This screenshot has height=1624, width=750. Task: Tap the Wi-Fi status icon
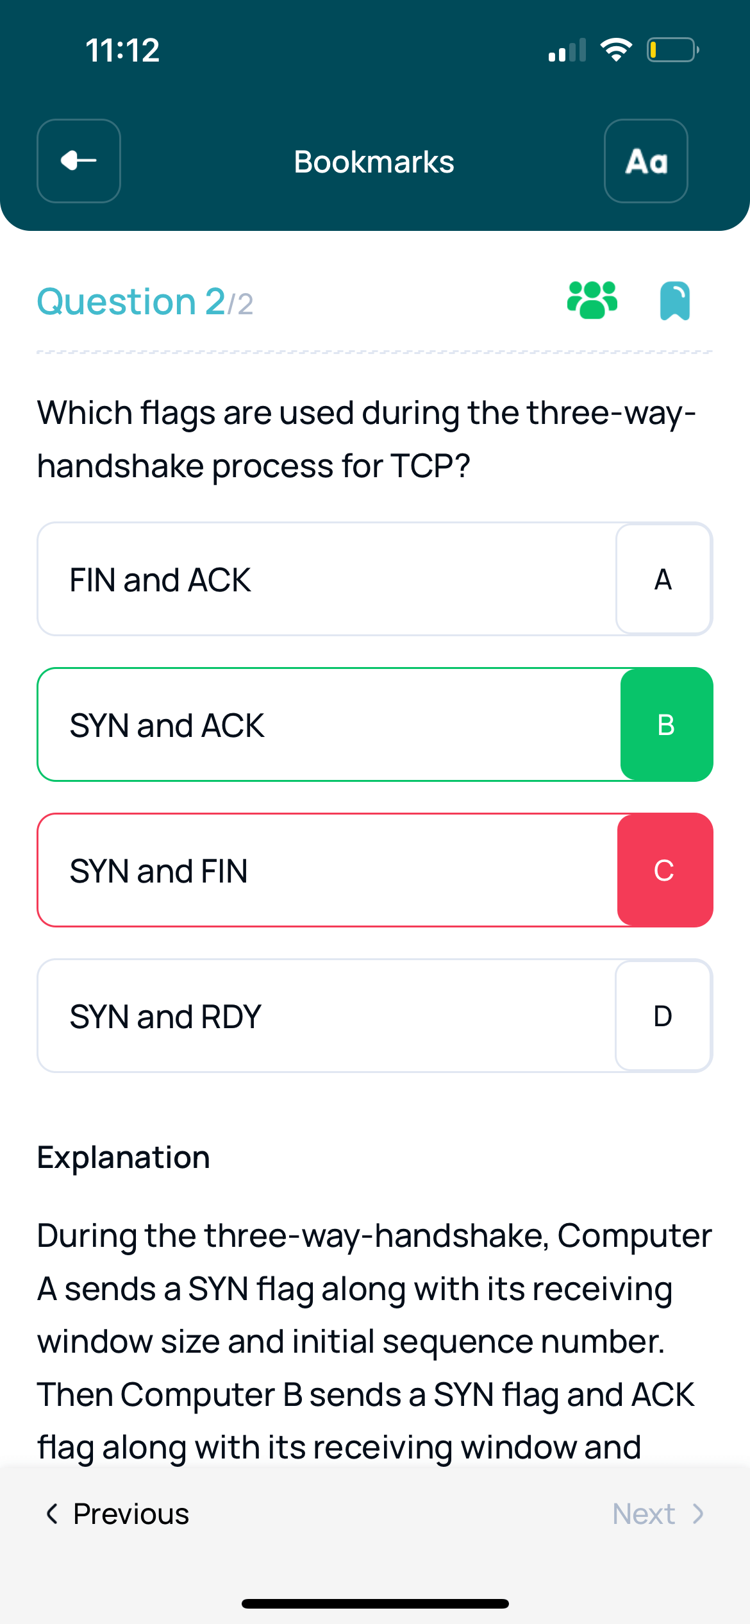(616, 49)
